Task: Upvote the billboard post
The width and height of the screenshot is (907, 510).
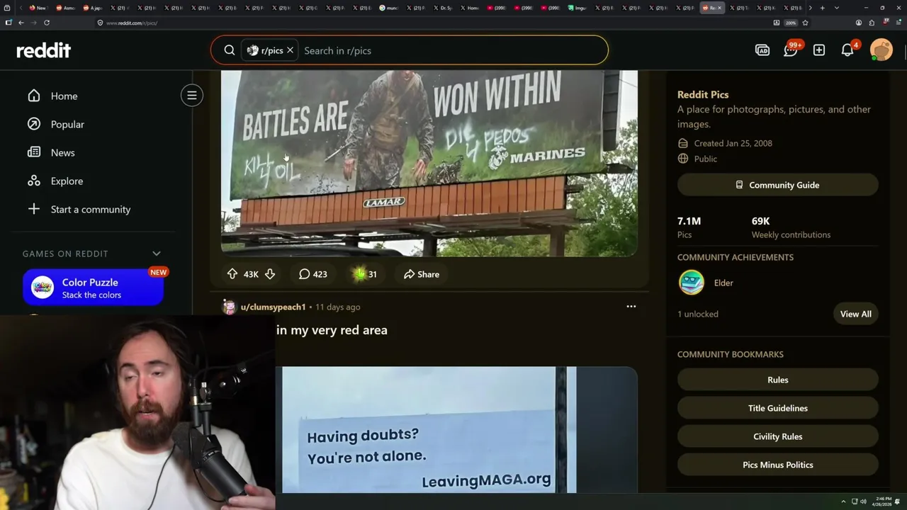Action: click(x=232, y=274)
